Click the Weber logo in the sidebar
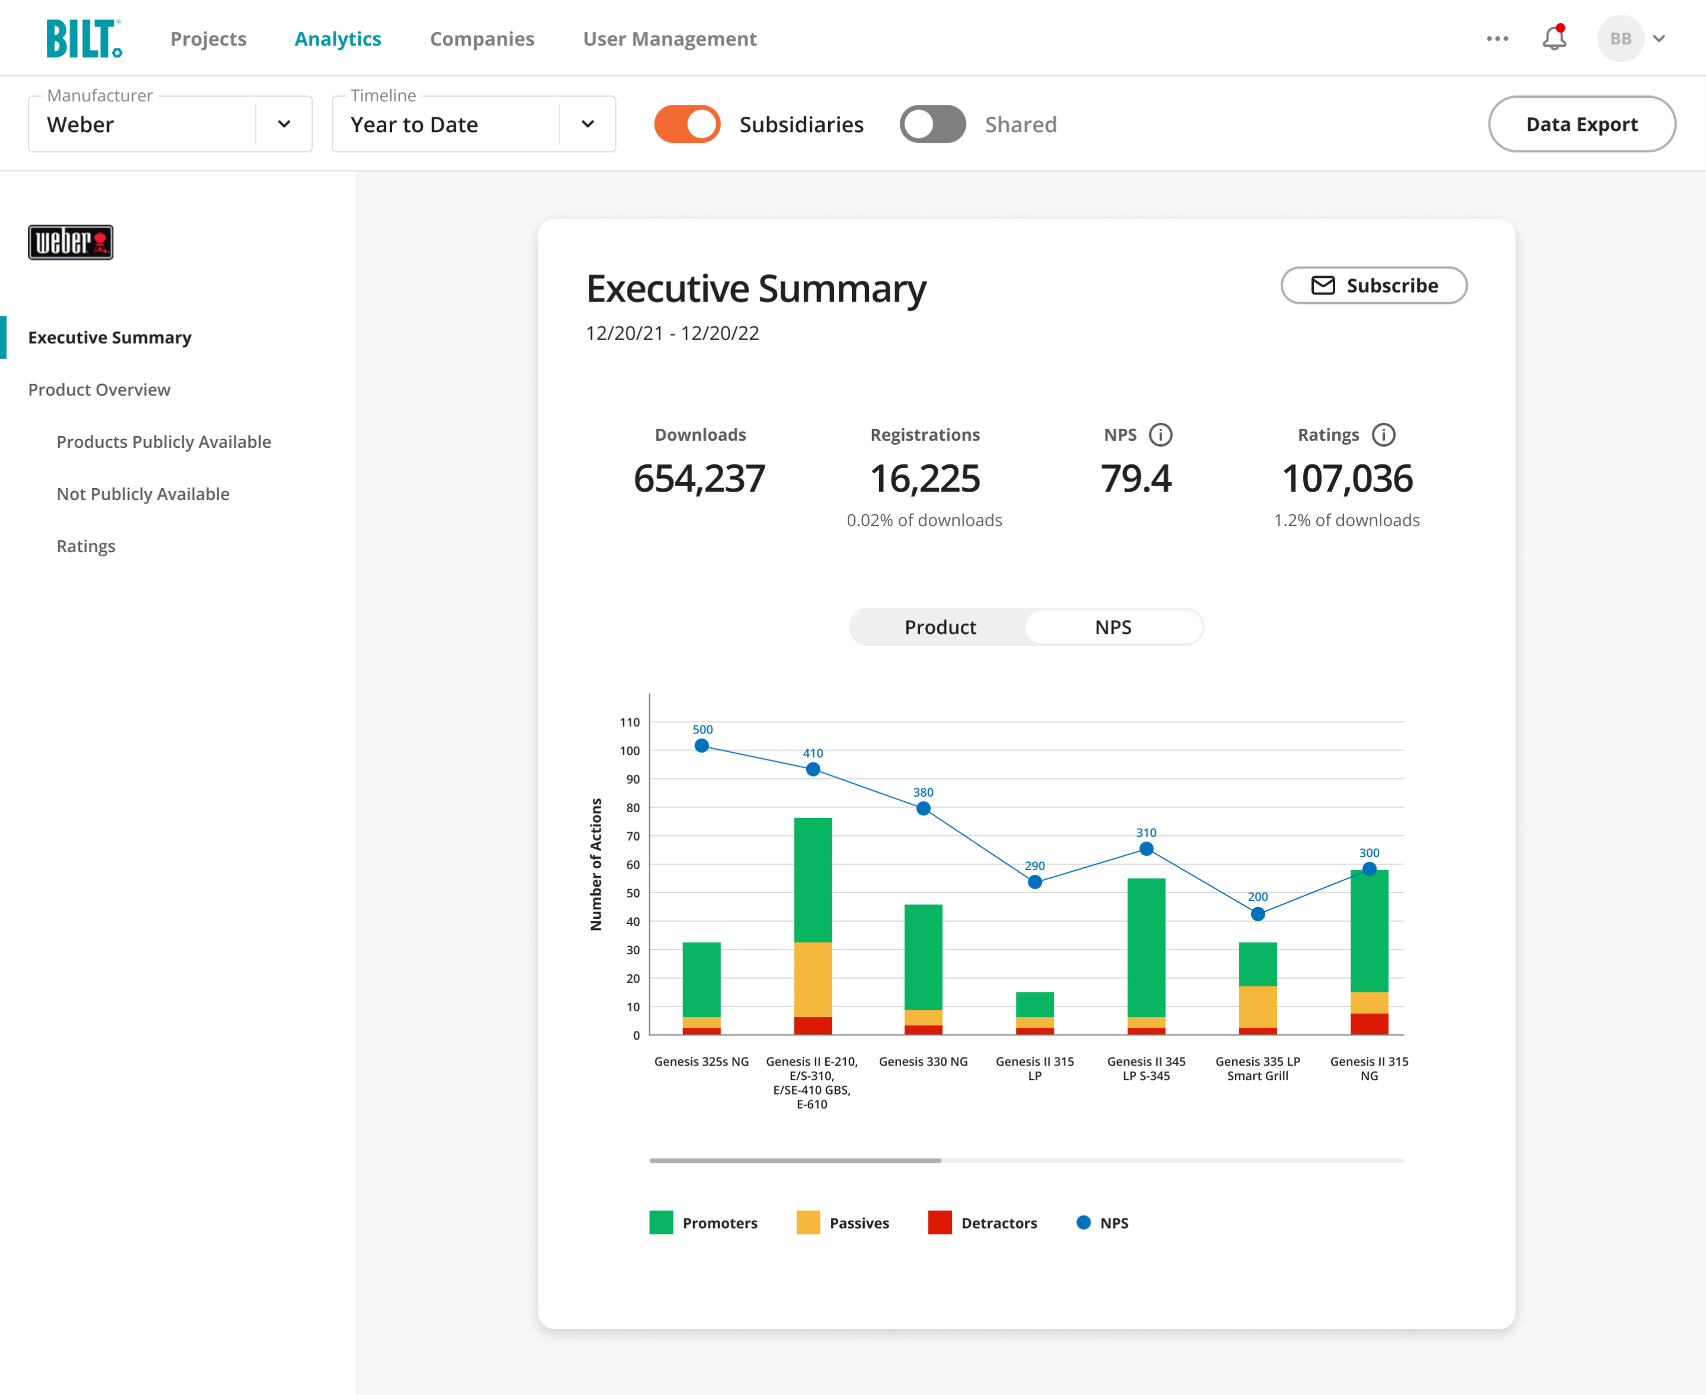The height and width of the screenshot is (1395, 1706). coord(70,242)
